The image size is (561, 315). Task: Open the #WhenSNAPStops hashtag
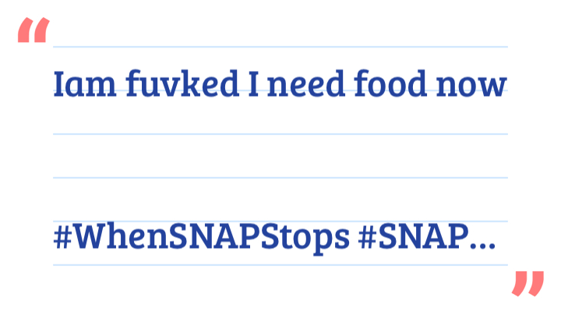[201, 237]
